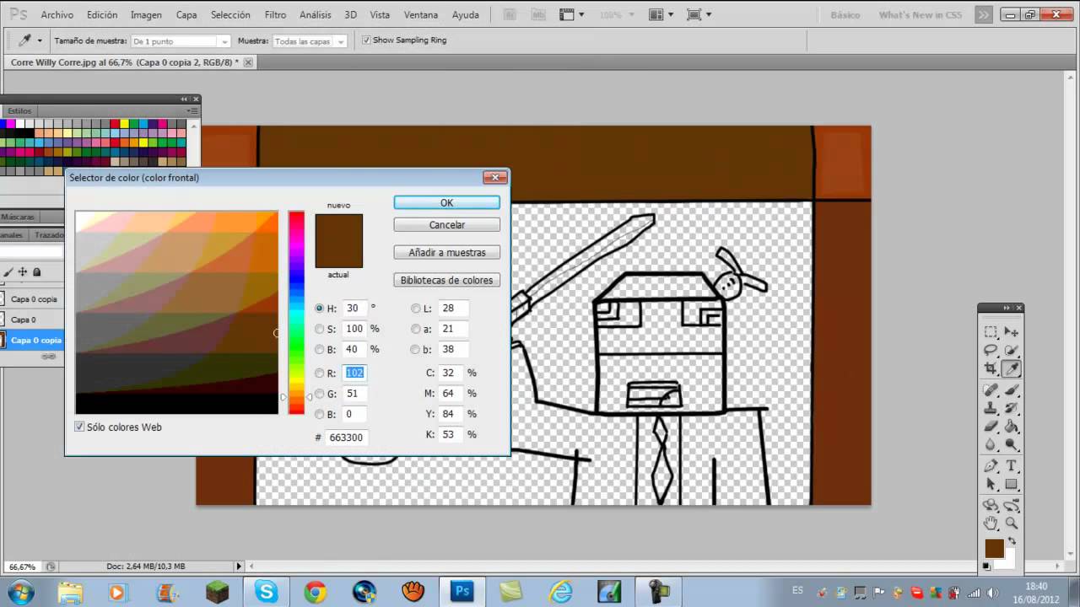Image resolution: width=1080 pixels, height=607 pixels.
Task: Select the Hand tool
Action: point(991,524)
